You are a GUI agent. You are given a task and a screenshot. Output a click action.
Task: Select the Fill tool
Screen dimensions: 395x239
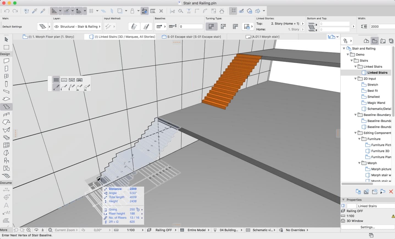[6, 220]
